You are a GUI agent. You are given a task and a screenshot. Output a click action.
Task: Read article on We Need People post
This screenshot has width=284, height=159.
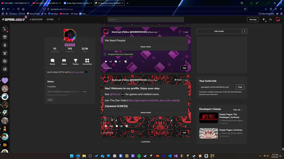(x=145, y=47)
